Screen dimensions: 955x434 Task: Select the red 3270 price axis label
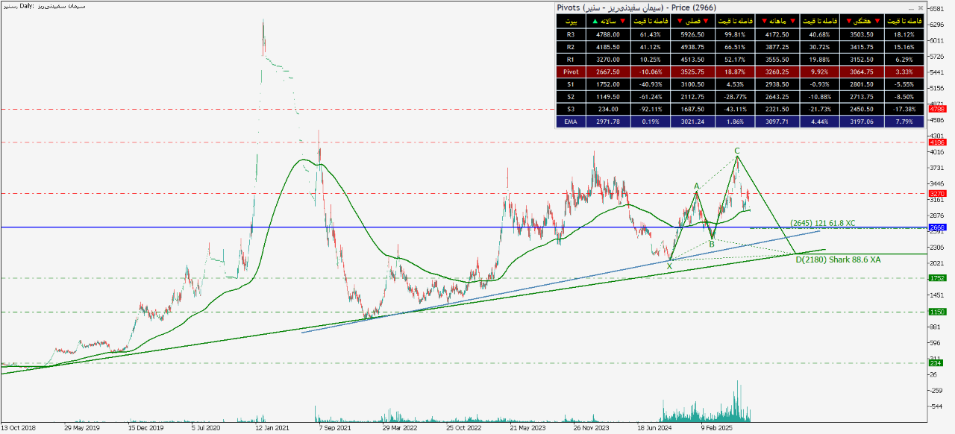pyautogui.click(x=937, y=194)
